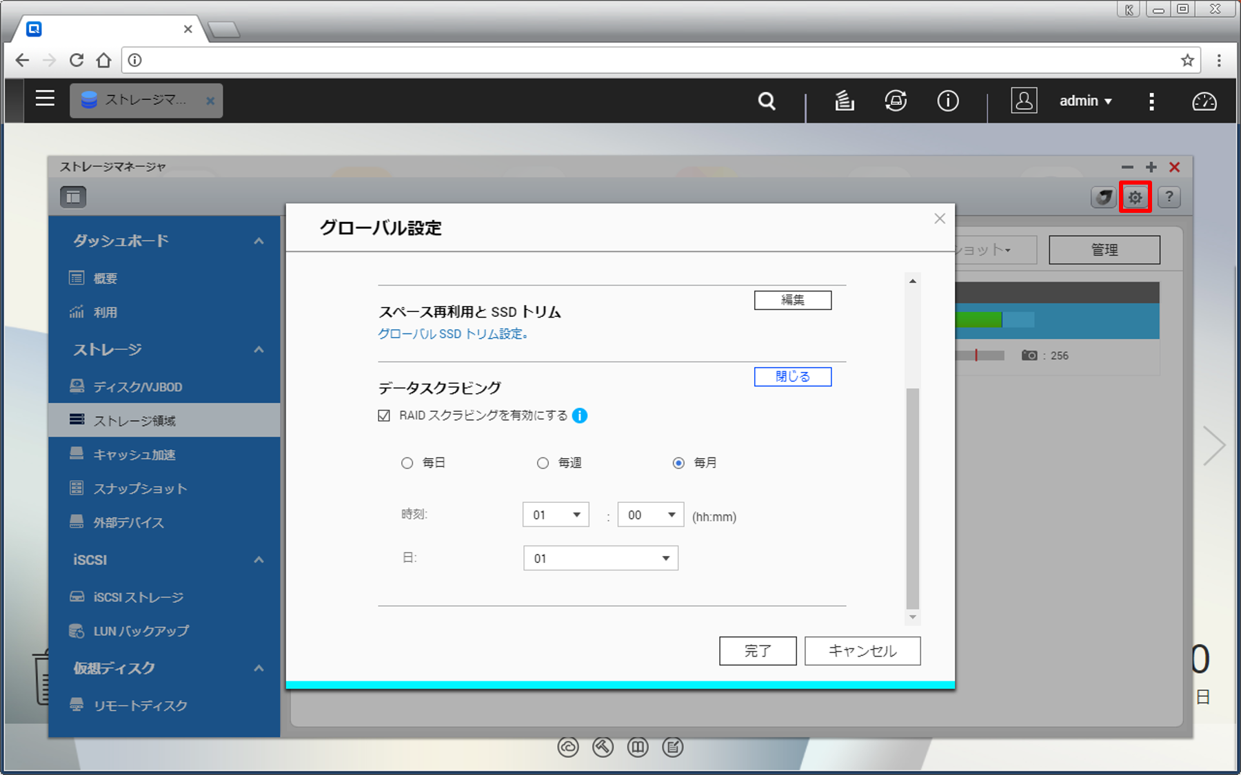Open the info event notifications icon
The width and height of the screenshot is (1241, 775).
pos(947,101)
